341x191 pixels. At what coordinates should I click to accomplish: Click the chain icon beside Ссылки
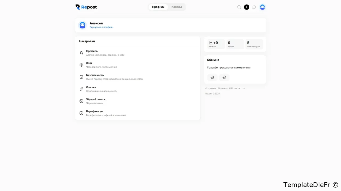81,89
